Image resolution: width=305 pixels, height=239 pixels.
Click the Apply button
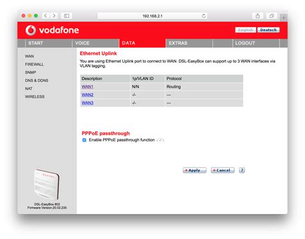[194, 170]
